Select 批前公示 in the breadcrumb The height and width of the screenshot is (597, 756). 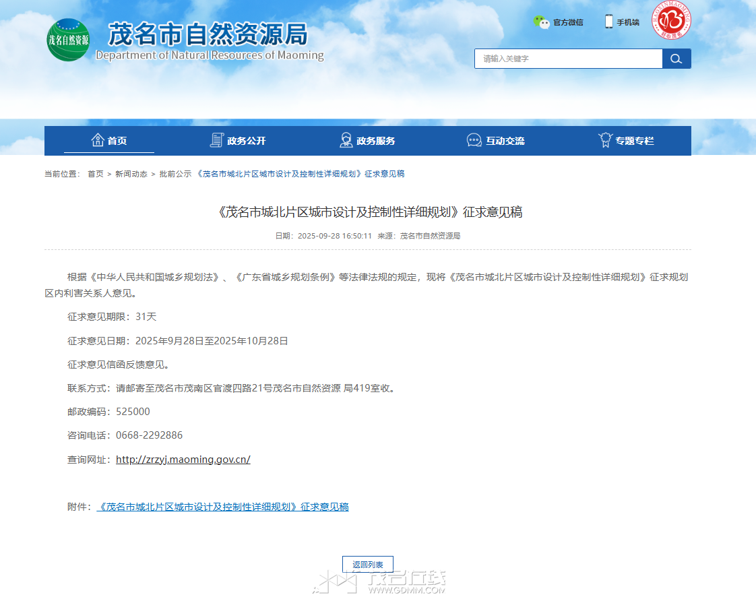pos(175,174)
